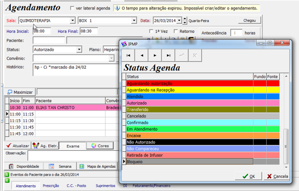Click the Chegou button
This screenshot has width=299, height=191.
tap(249, 20)
